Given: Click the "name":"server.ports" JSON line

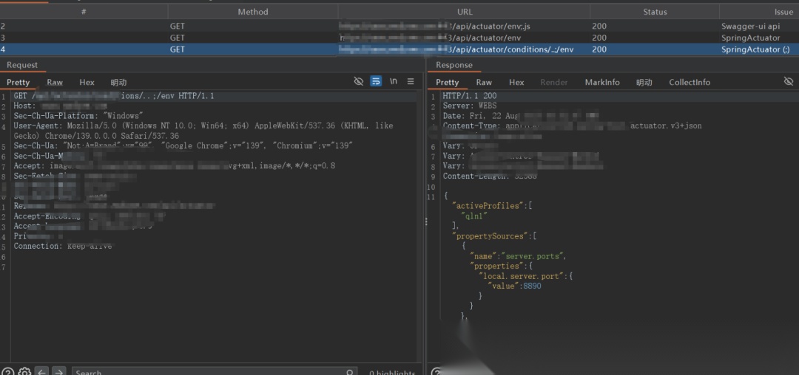Looking at the screenshot, I should coord(518,256).
